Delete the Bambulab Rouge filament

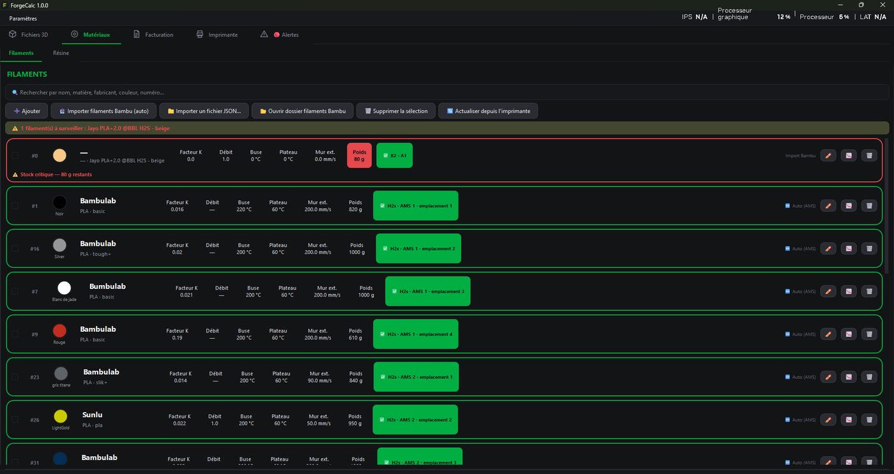(869, 334)
